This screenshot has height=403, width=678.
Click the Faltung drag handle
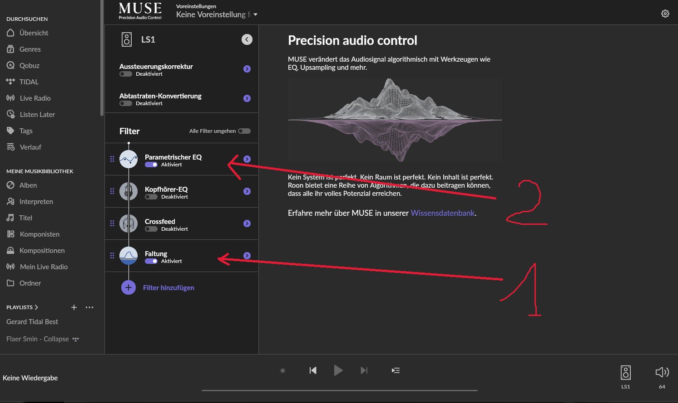point(112,256)
